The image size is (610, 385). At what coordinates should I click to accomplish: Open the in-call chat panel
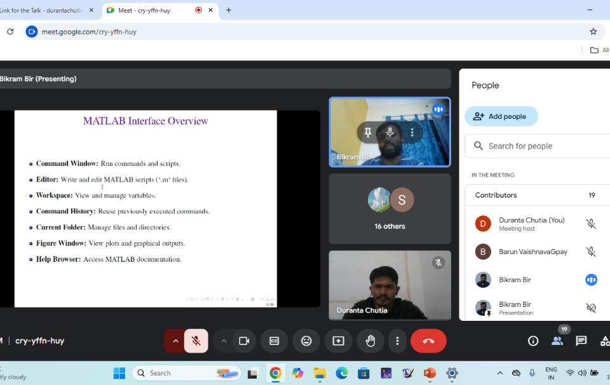(581, 341)
